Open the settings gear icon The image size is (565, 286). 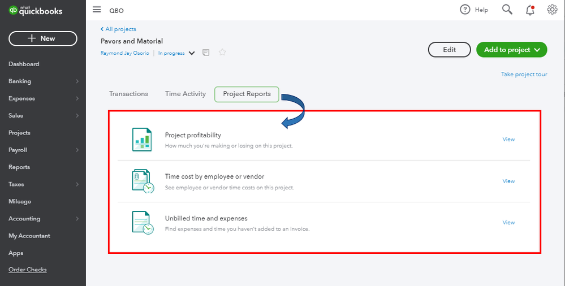[x=552, y=10]
